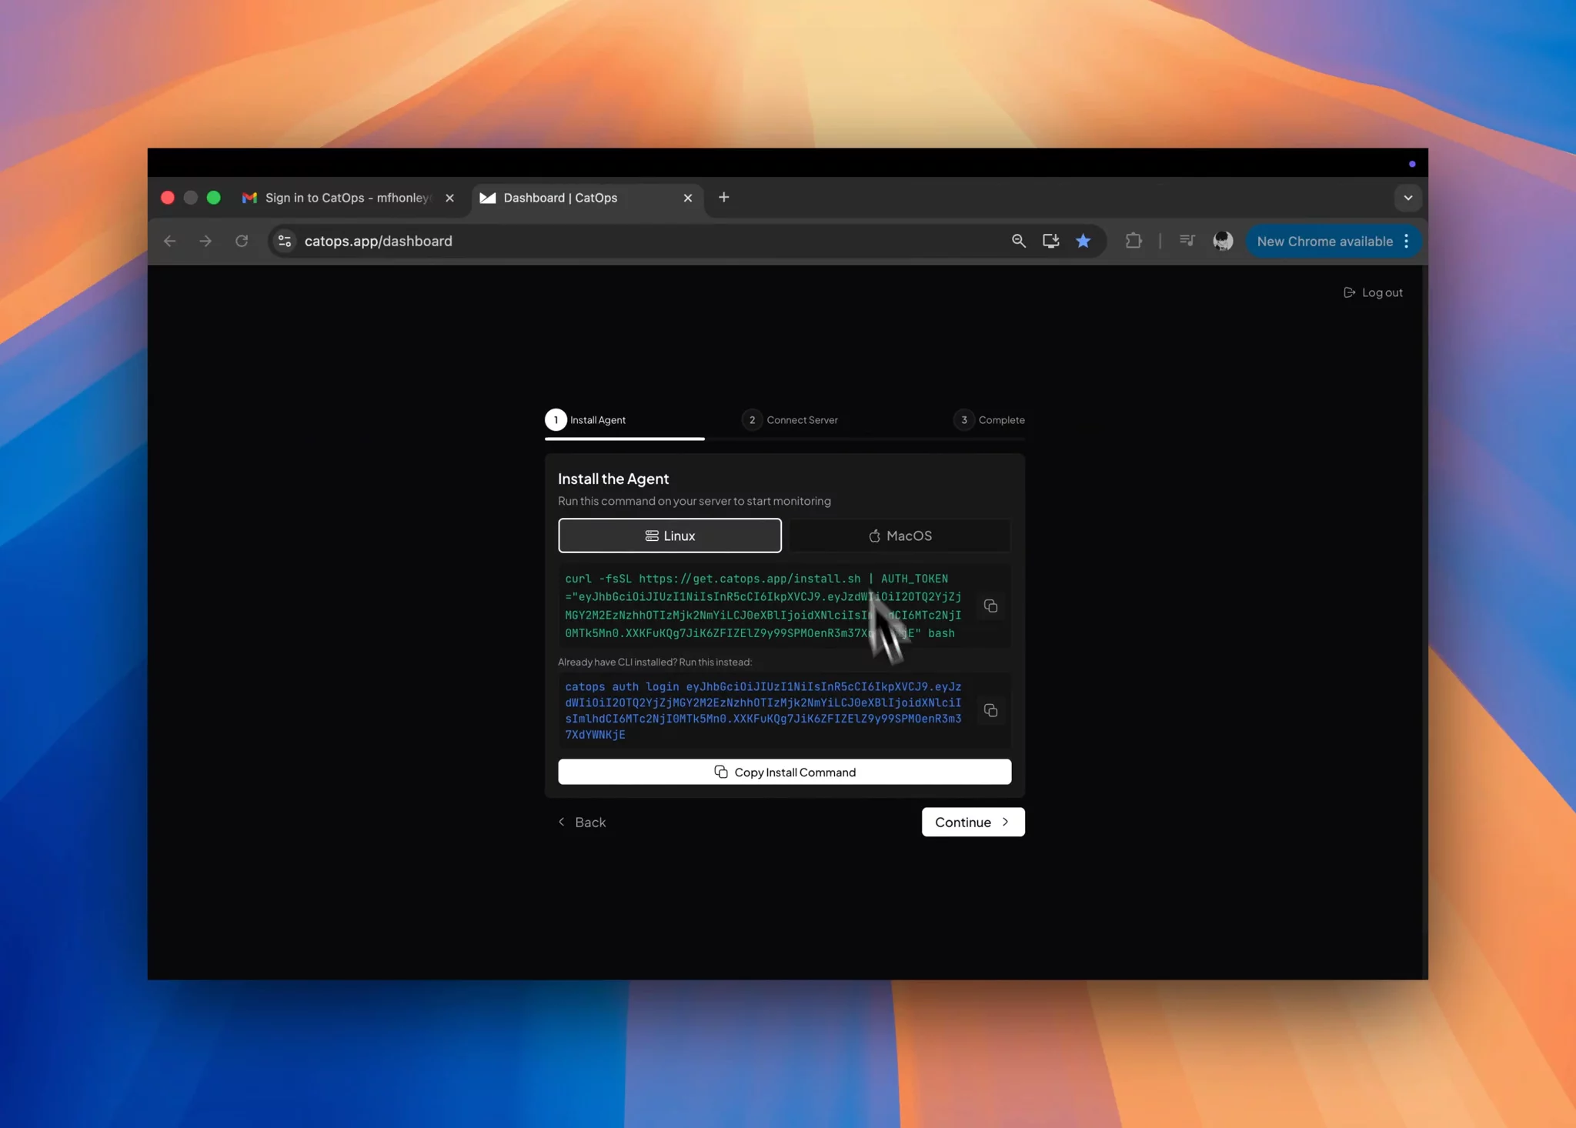This screenshot has height=1128, width=1576.
Task: Click the install app icon in the address bar
Action: point(1050,241)
